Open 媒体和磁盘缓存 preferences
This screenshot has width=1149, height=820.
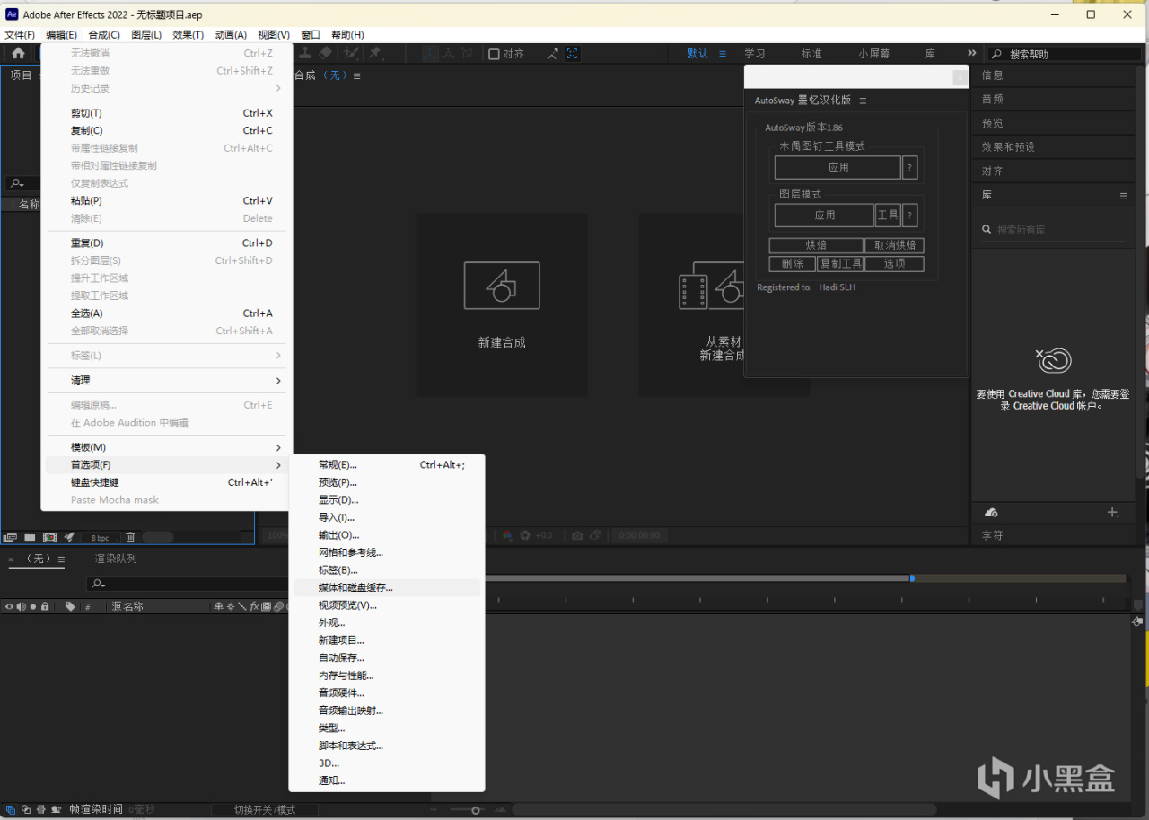[x=387, y=587]
